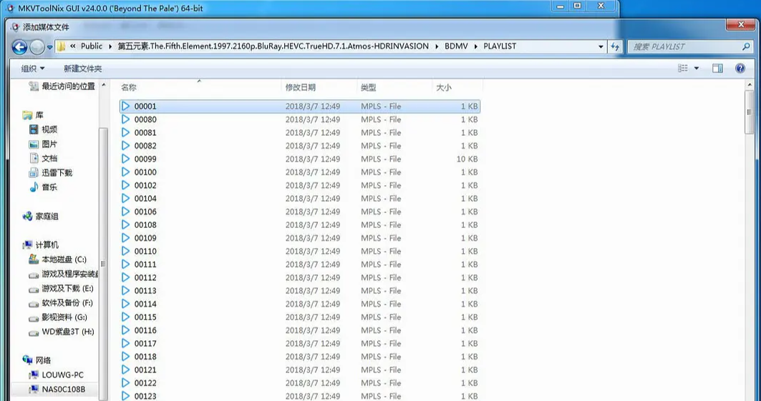Open the 文档 library
This screenshot has height=401, width=761.
pyautogui.click(x=43, y=159)
